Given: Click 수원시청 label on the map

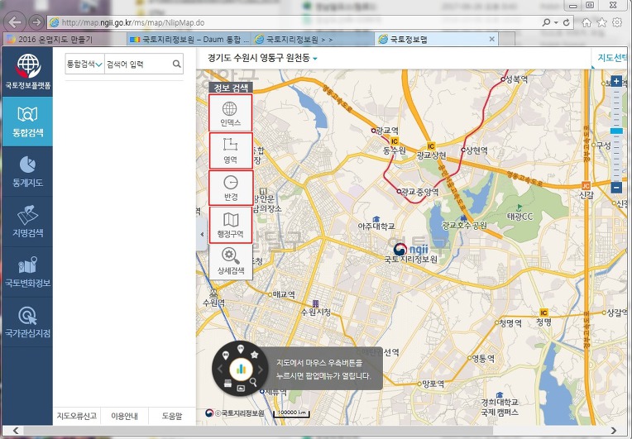Looking at the screenshot, I should 316,313.
